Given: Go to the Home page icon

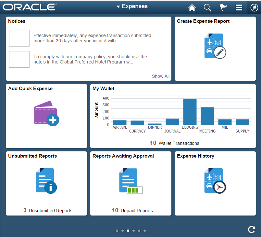Looking at the screenshot, I should click(x=192, y=8).
